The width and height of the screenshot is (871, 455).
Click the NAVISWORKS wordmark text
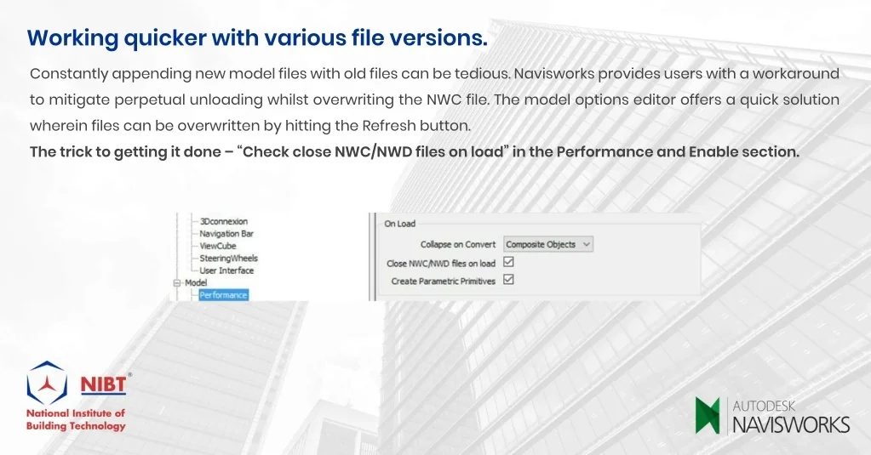pyautogui.click(x=791, y=424)
